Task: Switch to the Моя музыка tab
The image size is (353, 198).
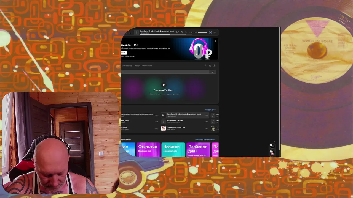Action: click(x=127, y=66)
